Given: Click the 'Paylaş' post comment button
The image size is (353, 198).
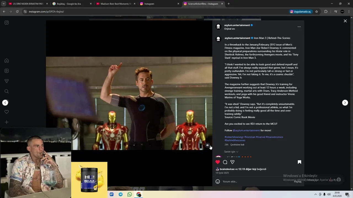Looking at the screenshot, I should [x=298, y=182].
